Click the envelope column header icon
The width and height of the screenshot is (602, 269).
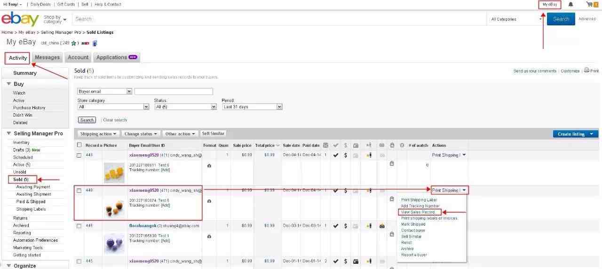tap(325, 145)
